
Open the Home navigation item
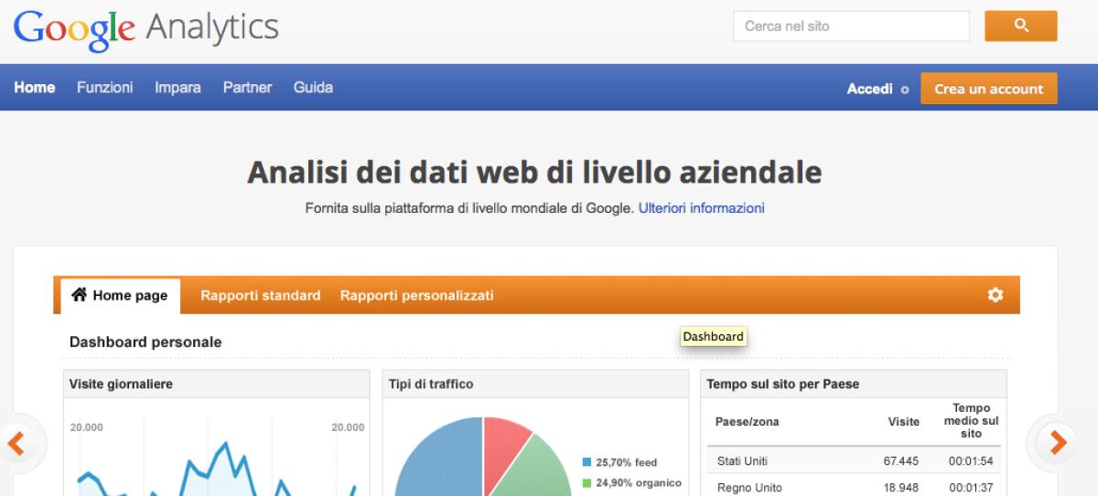point(34,88)
